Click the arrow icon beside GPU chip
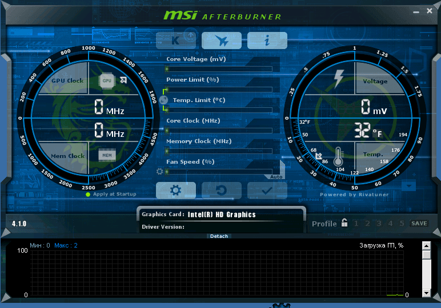This screenshot has height=308, width=441. [123, 80]
